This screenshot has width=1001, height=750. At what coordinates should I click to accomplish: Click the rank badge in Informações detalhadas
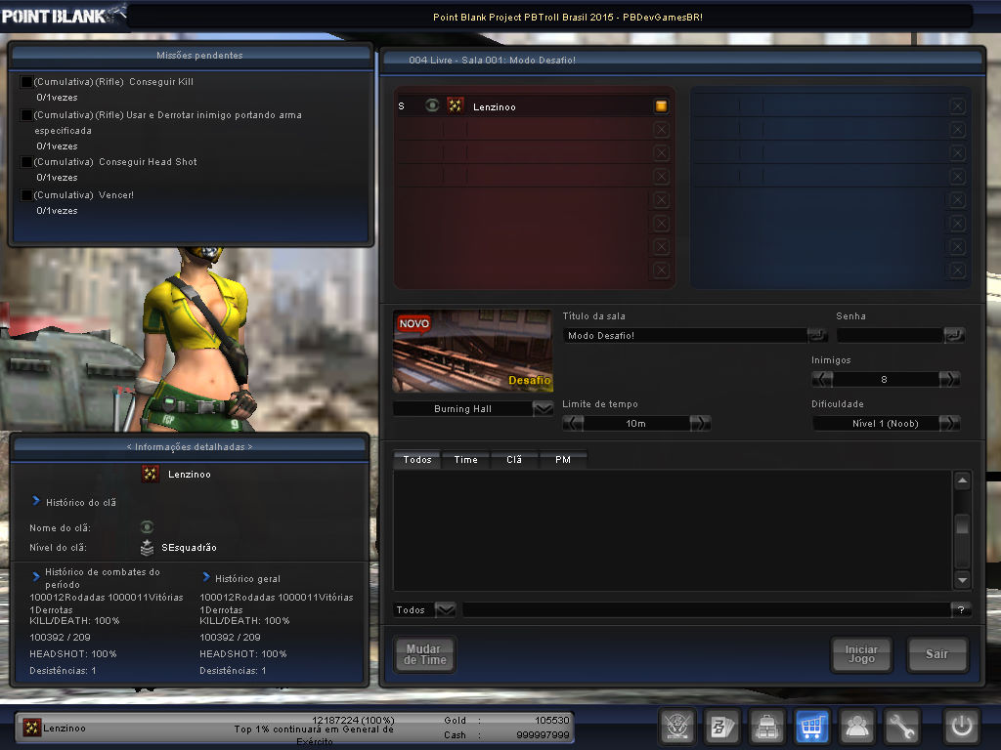pyautogui.click(x=150, y=474)
